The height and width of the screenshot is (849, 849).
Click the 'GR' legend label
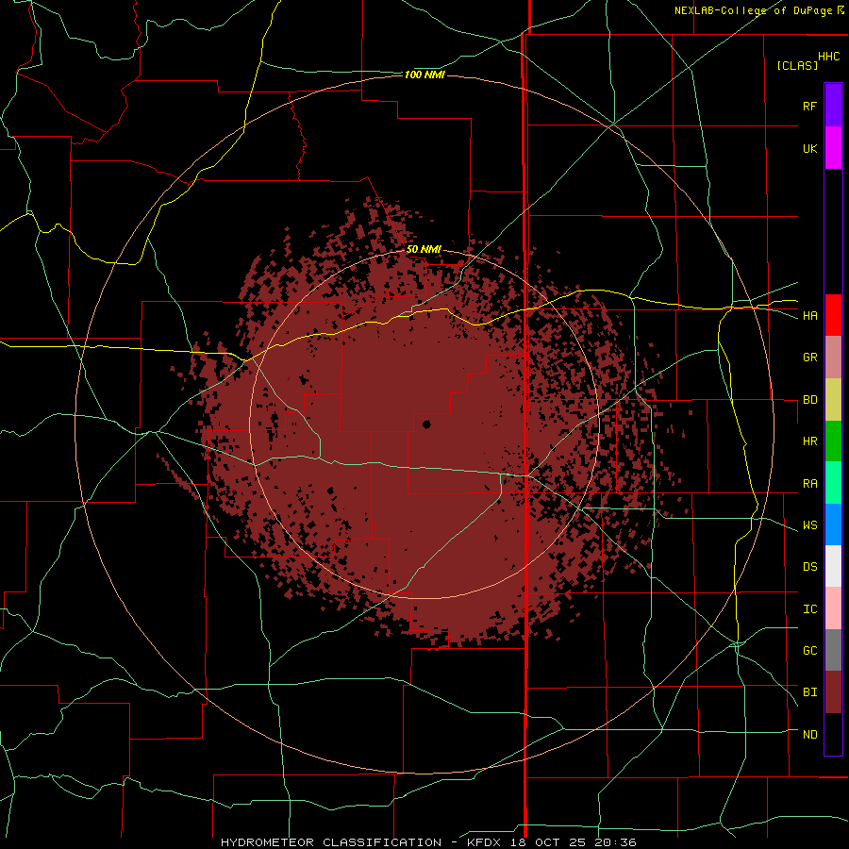point(809,358)
